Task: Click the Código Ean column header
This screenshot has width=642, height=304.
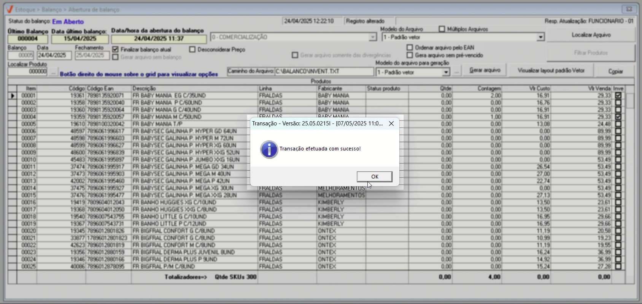Action: point(108,89)
